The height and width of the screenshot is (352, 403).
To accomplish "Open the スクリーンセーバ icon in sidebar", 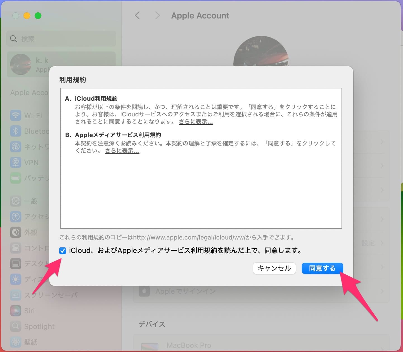I will 16,295.
